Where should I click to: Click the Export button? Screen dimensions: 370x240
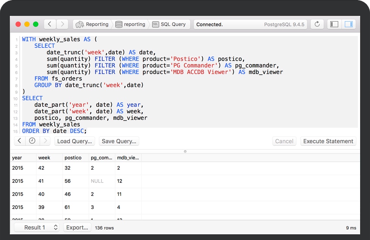click(77, 228)
